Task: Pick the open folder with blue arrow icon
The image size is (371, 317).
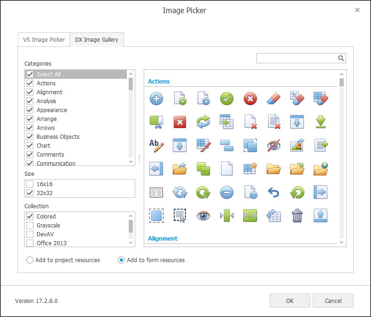Action: tap(179, 169)
